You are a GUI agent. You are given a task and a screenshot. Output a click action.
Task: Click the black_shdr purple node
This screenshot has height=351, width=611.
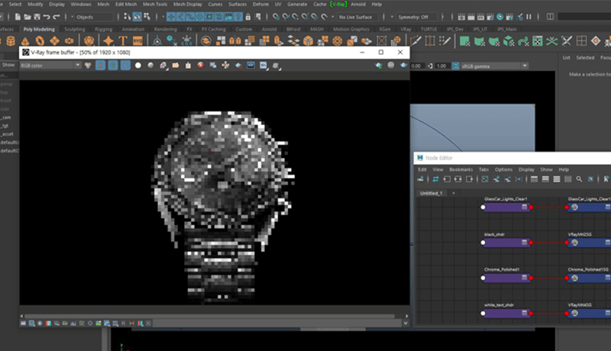coord(506,243)
